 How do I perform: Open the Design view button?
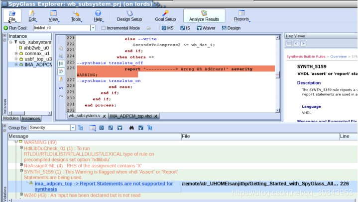click(231, 28)
